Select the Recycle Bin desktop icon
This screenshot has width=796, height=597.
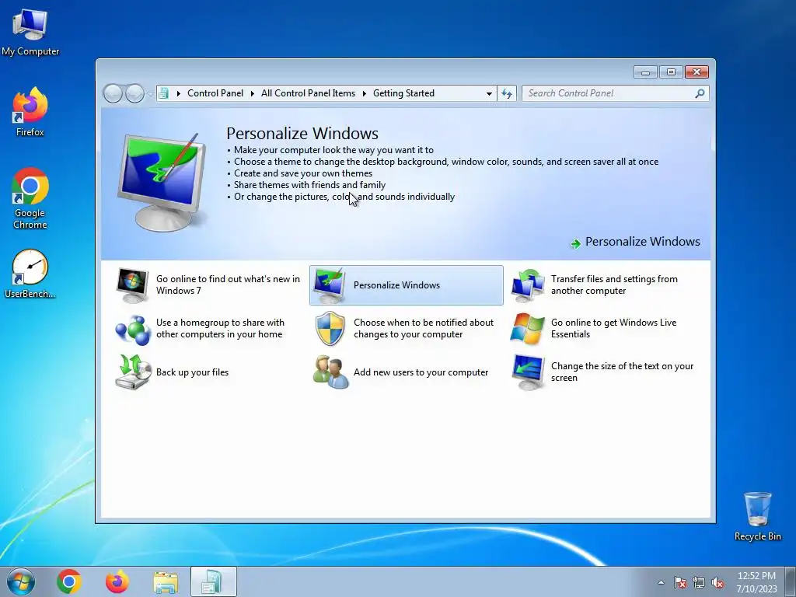[757, 516]
